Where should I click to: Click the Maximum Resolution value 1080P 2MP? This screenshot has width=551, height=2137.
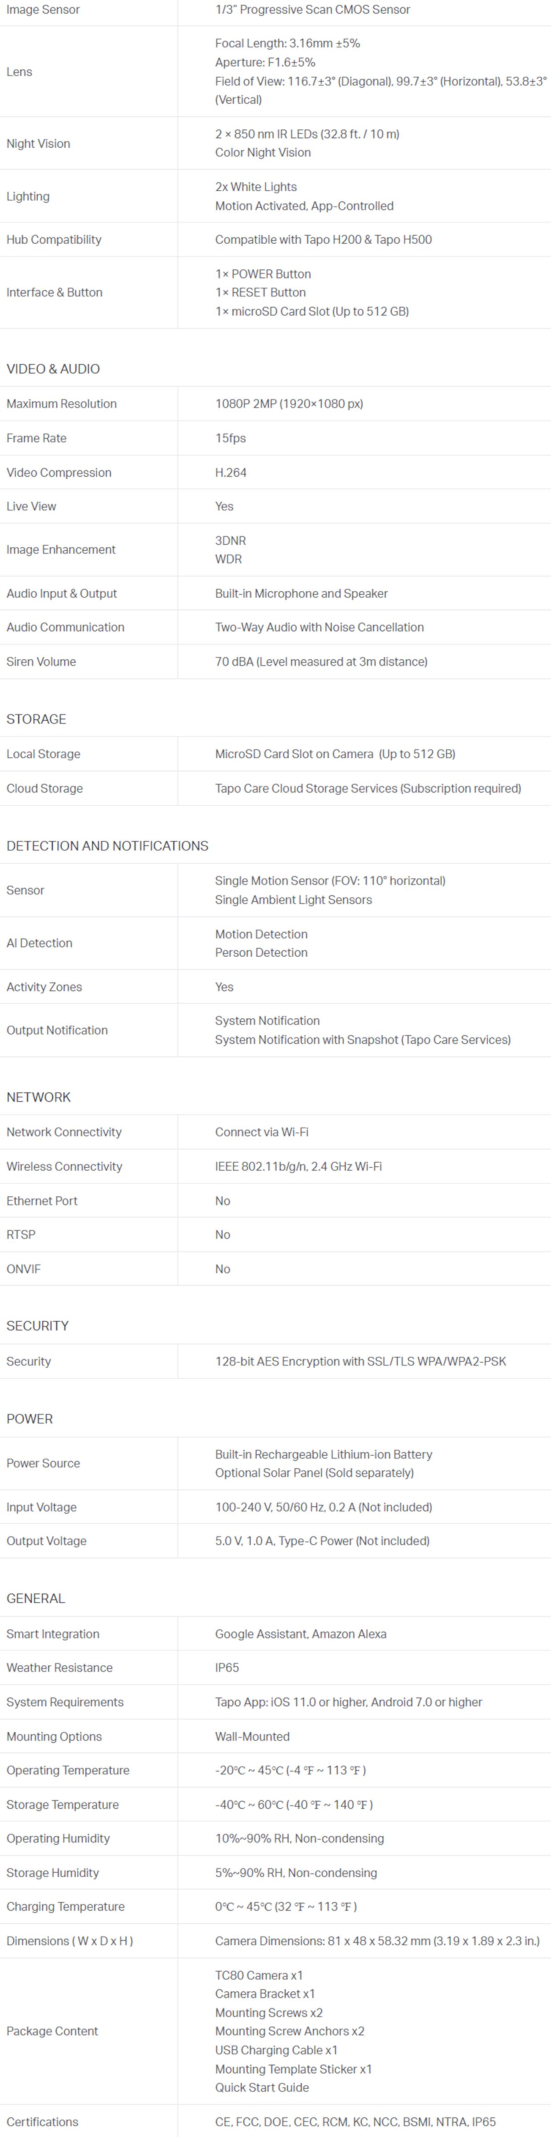pos(288,404)
